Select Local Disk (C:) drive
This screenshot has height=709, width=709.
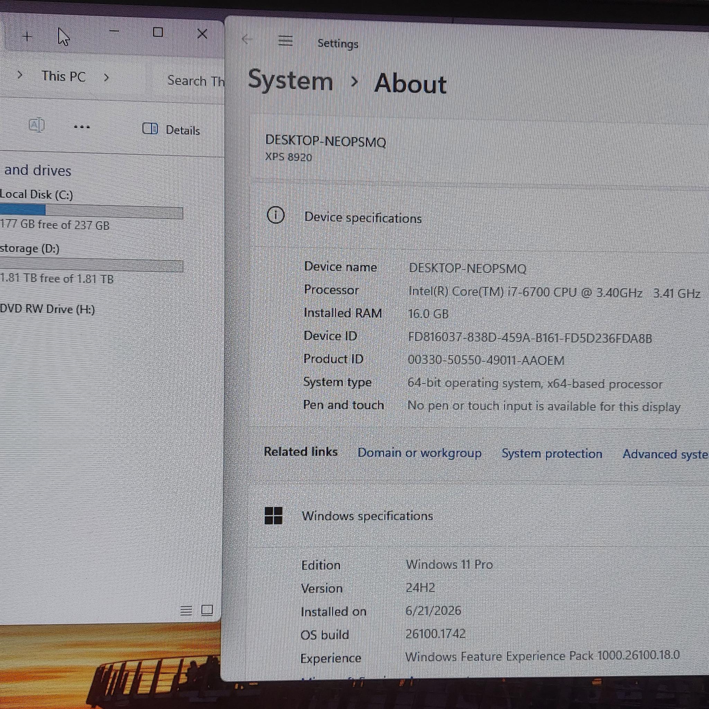click(36, 195)
